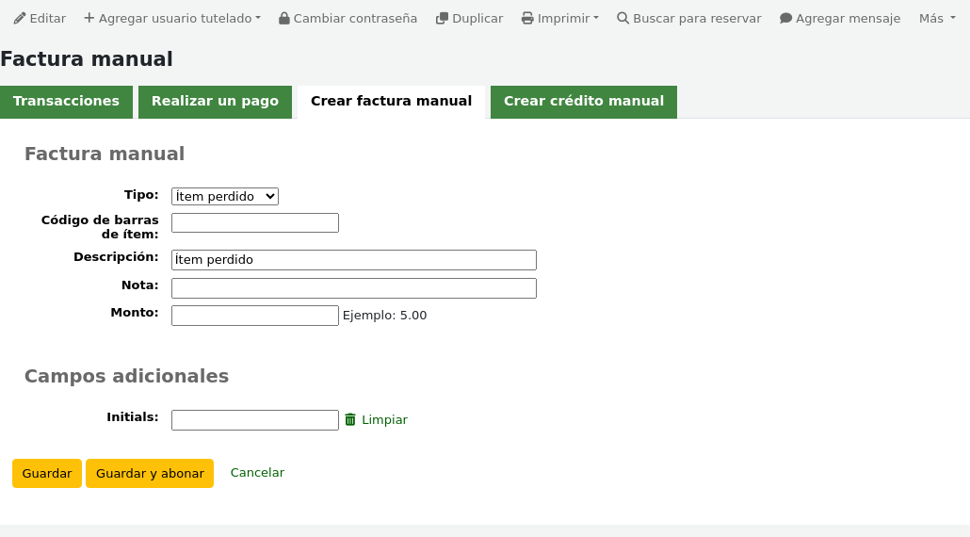Switch to the Transacciones tab
Image resolution: width=970 pixels, height=537 pixels.
pos(66,102)
